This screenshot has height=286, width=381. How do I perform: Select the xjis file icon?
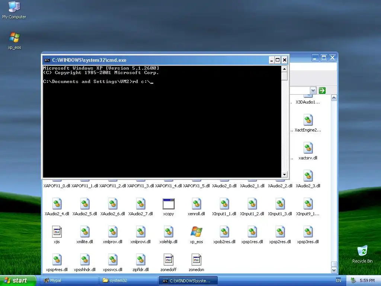pos(57,232)
